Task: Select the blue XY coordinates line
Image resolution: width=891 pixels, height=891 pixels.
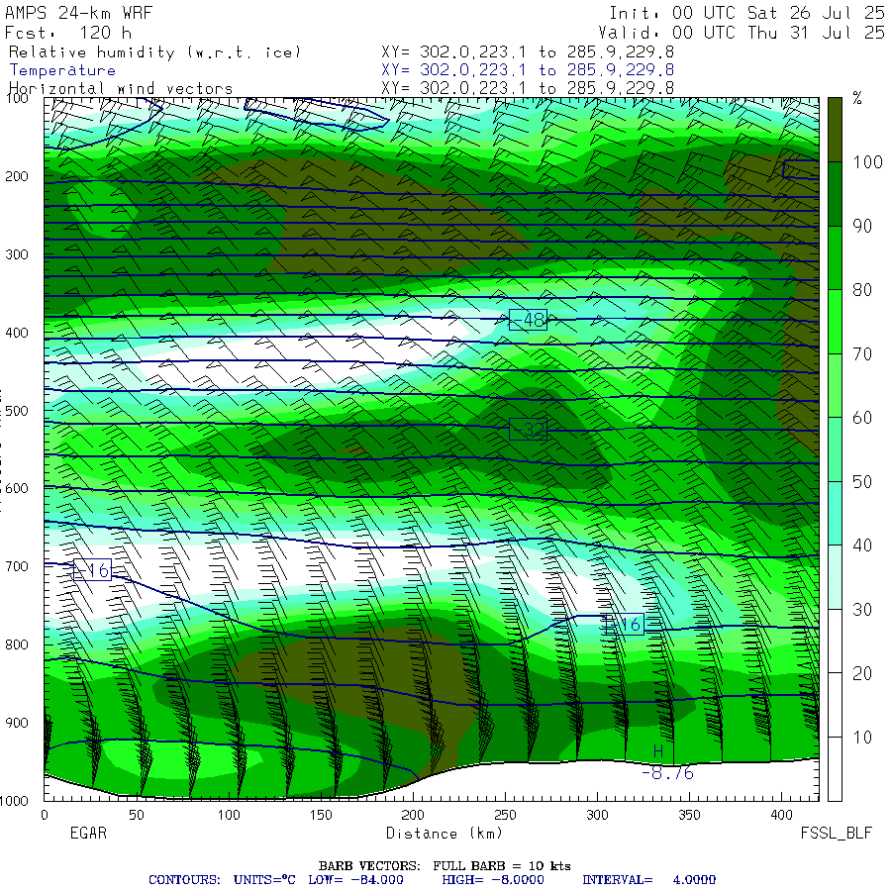Action: click(528, 70)
